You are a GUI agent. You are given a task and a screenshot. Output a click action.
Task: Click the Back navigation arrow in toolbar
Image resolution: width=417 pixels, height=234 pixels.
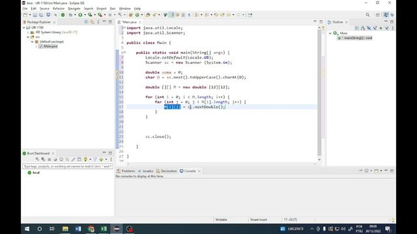[x=229, y=15]
